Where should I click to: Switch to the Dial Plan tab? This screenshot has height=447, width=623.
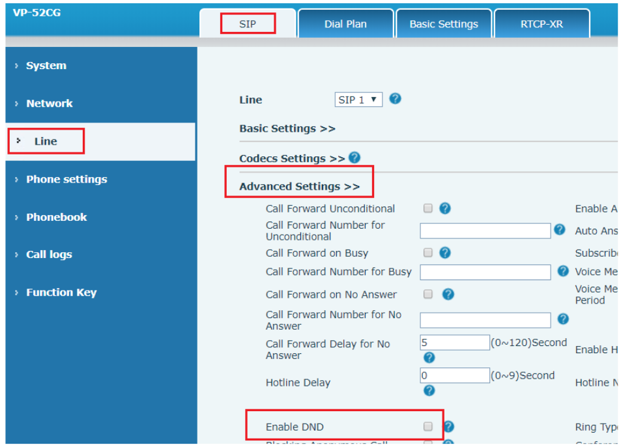click(345, 24)
